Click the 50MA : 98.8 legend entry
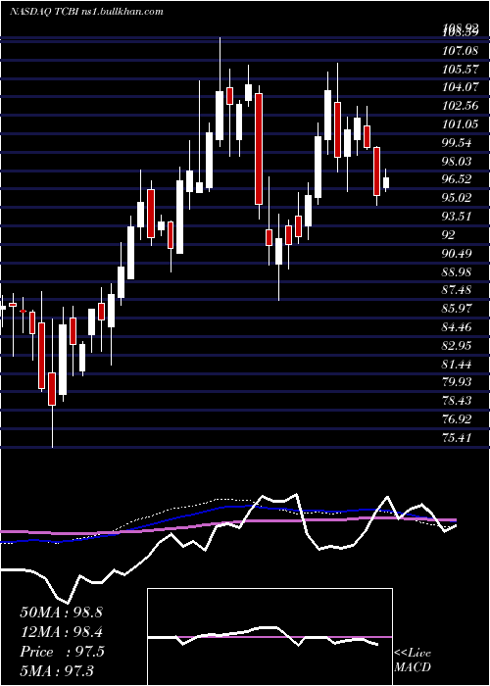The image size is (490, 686). [x=61, y=612]
